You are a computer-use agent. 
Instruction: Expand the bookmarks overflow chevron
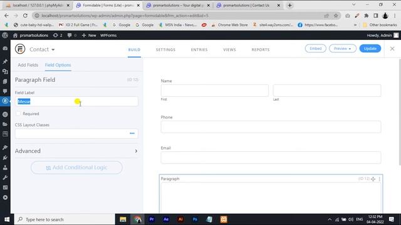[x=355, y=25]
